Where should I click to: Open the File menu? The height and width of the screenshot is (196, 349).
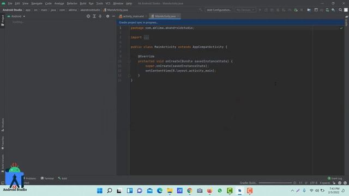[10, 3]
